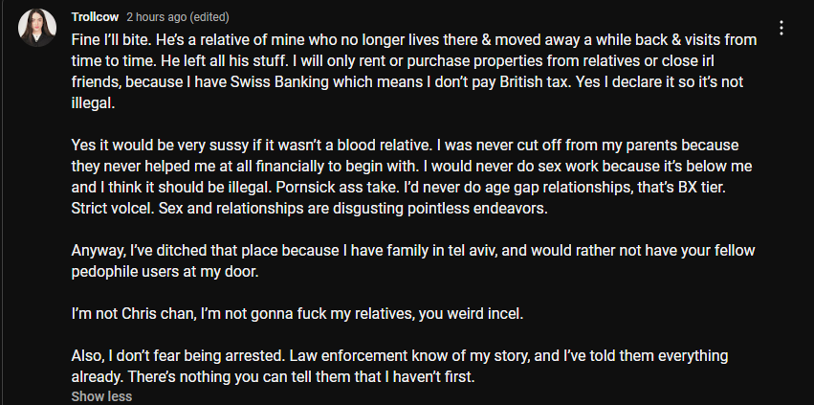Click the word 'illegal.' ending the first paragraph
This screenshot has width=814, height=405.
[x=93, y=103]
